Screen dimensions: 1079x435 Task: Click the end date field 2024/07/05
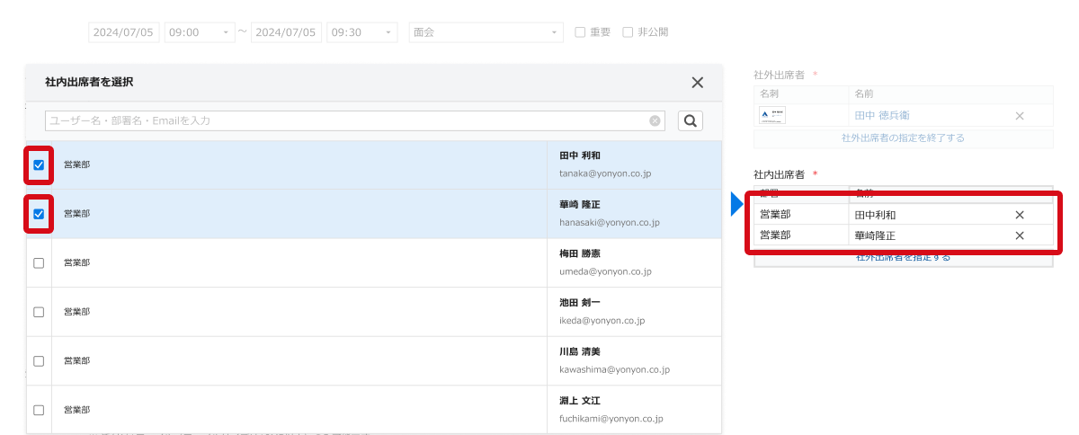287,32
